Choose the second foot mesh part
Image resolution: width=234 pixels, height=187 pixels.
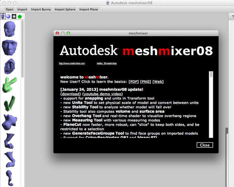click(x=10, y=159)
